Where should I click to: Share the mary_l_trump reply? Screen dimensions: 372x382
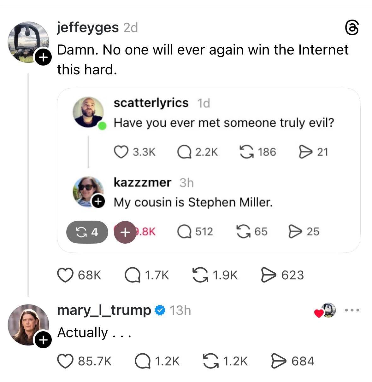pyautogui.click(x=278, y=361)
